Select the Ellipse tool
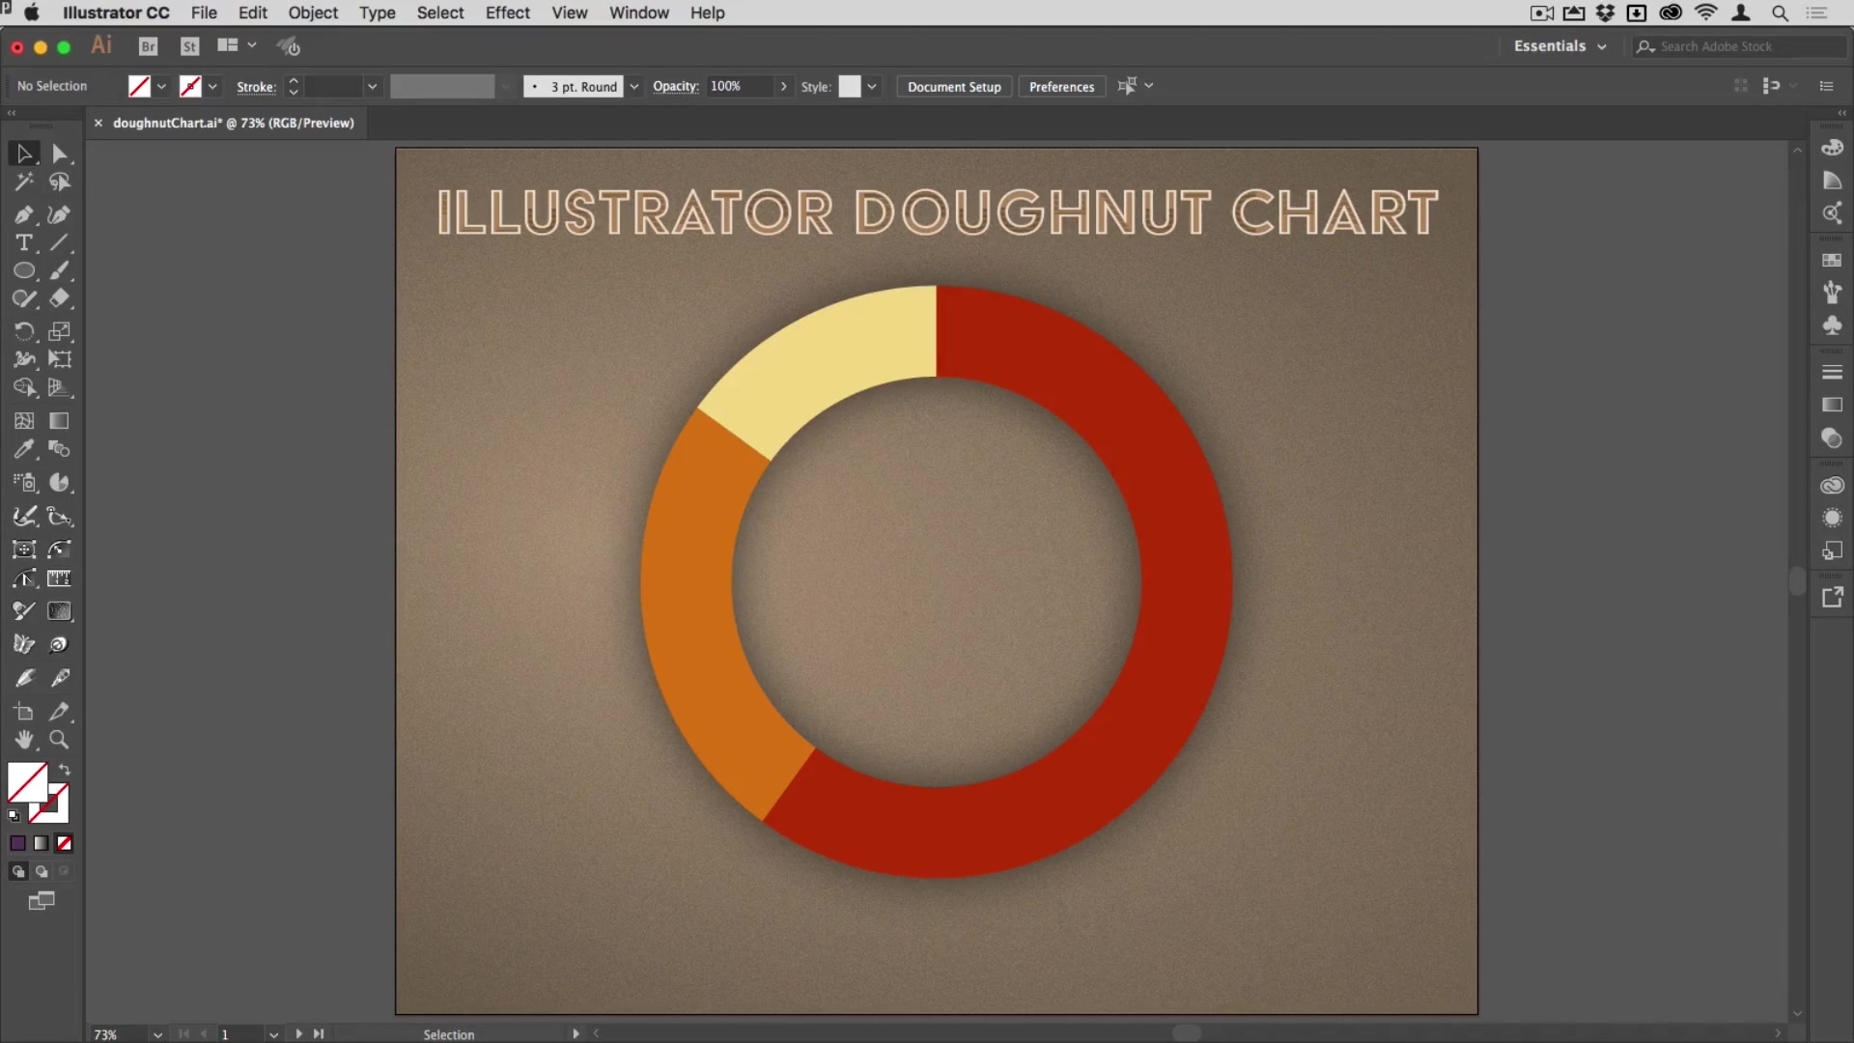1854x1043 pixels. point(24,270)
